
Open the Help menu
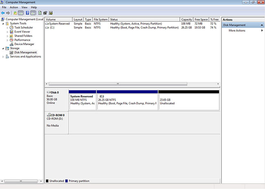click(x=34, y=7)
